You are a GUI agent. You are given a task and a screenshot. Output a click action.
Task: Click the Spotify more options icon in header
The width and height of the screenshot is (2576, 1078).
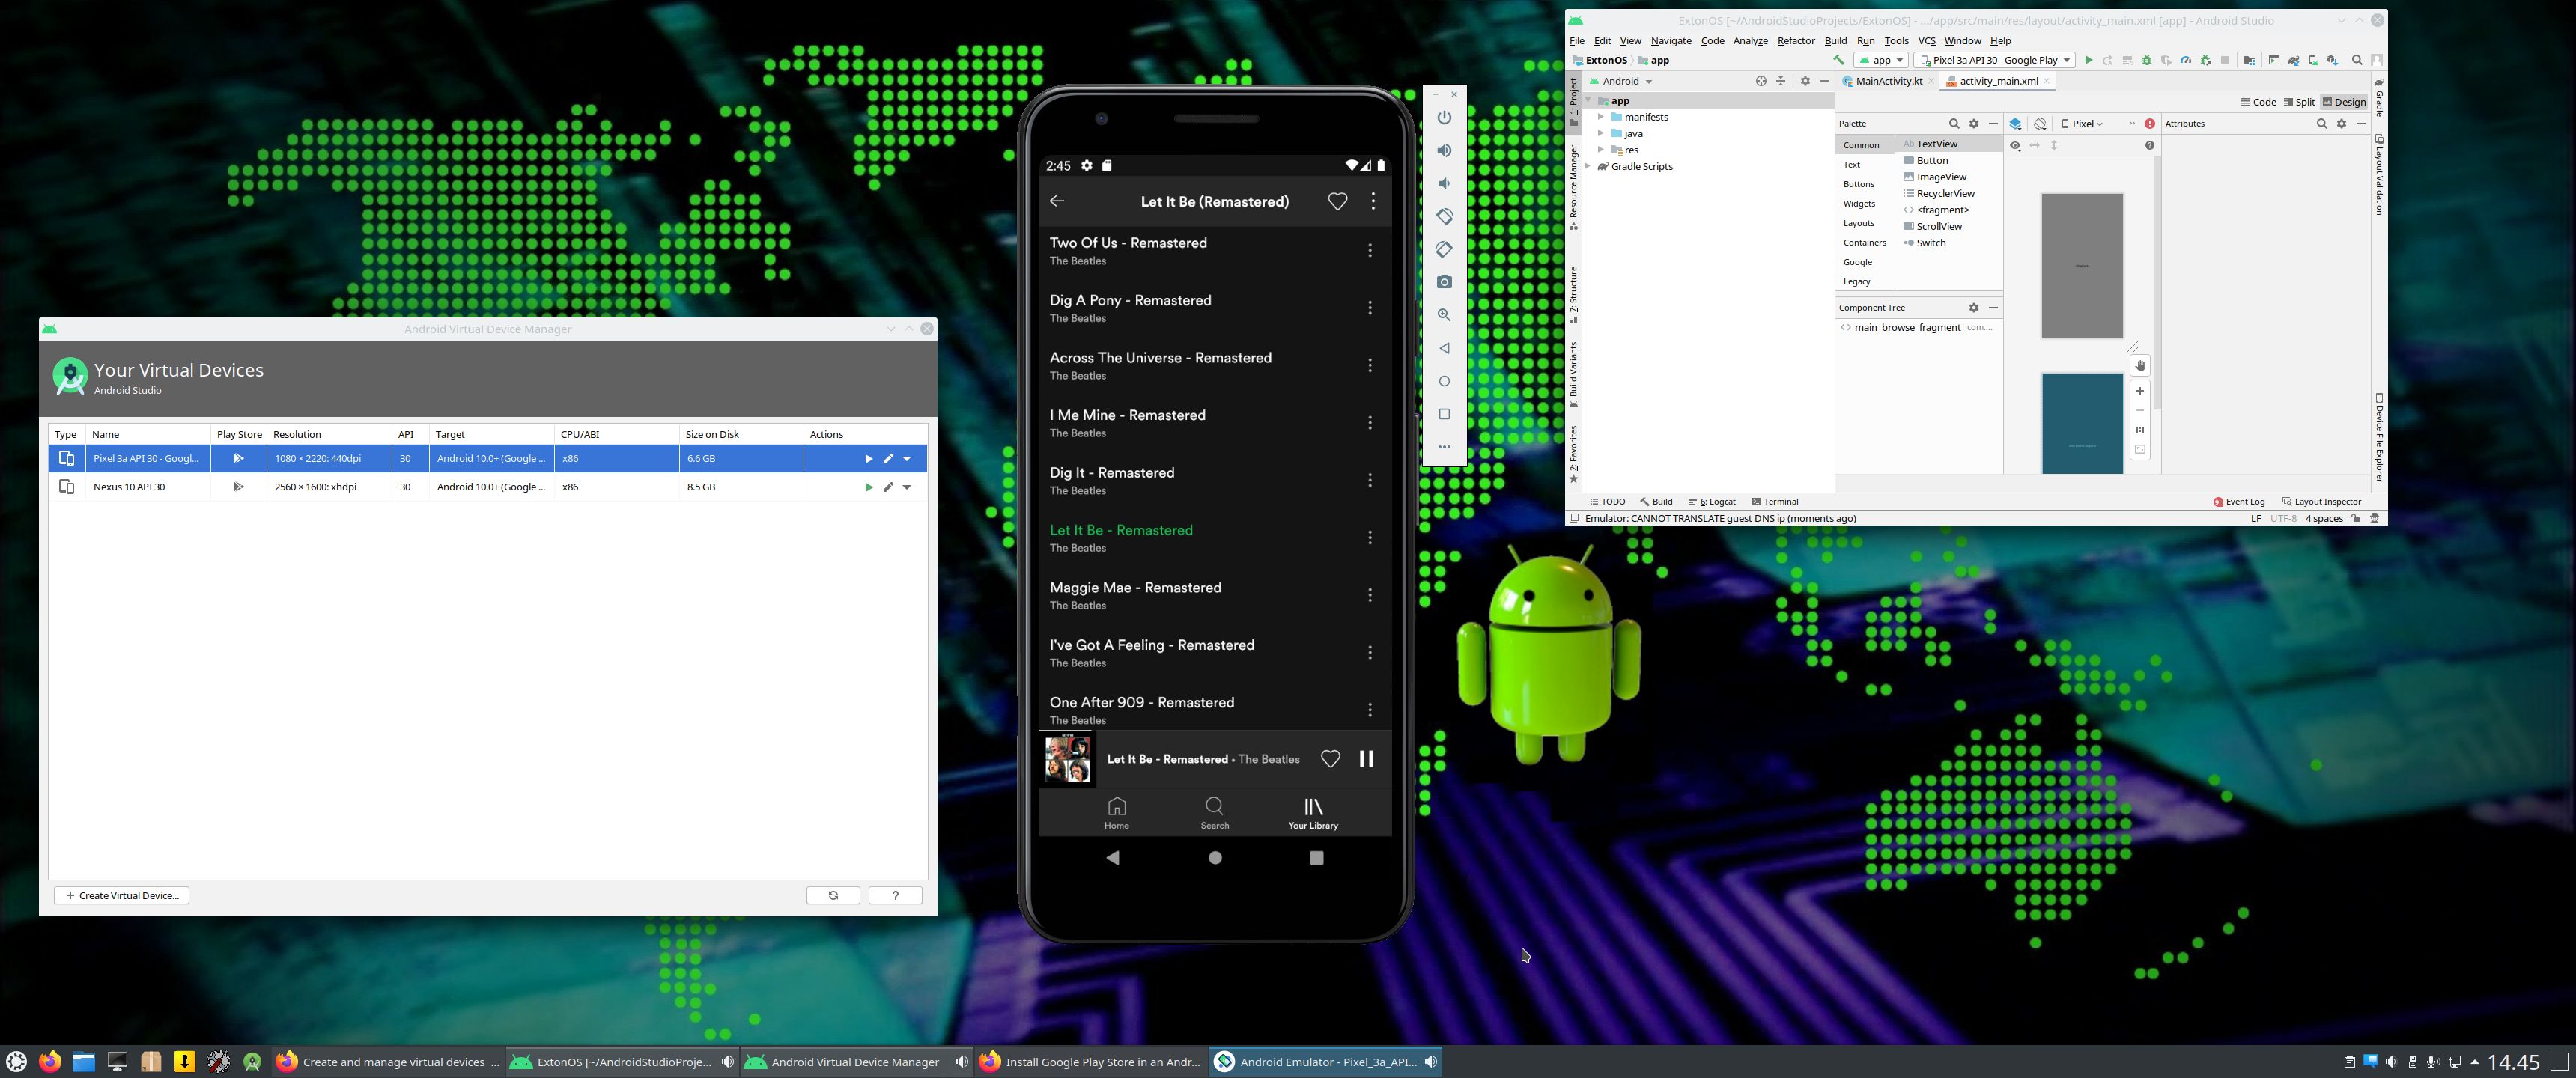[1373, 201]
